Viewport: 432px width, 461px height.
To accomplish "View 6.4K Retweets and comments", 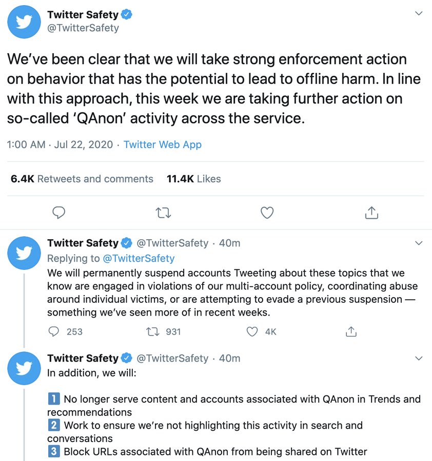I will pyautogui.click(x=82, y=179).
